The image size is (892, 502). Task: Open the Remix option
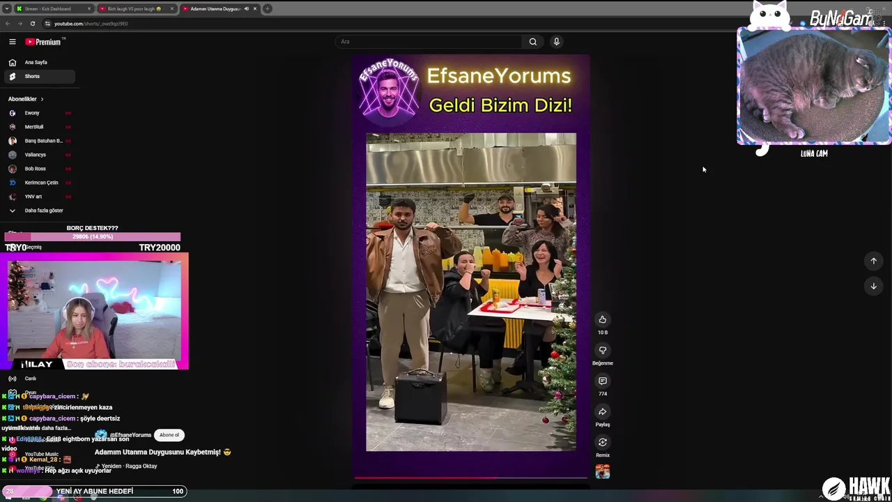tap(603, 442)
